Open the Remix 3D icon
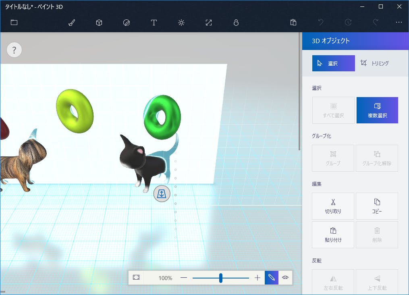 pos(236,23)
